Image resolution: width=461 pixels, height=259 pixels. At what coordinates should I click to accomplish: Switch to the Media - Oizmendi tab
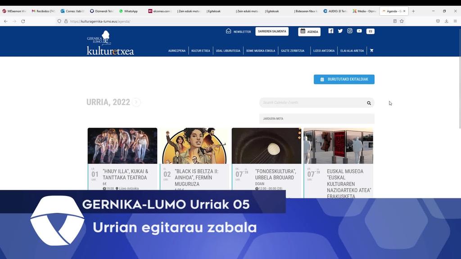pos(364,11)
